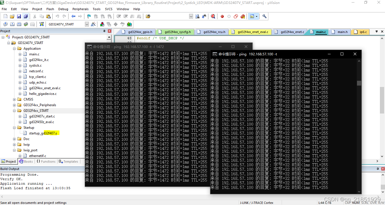This screenshot has width=385, height=205.
Task: Open the Configuration wrench icon
Action: tap(264, 16)
